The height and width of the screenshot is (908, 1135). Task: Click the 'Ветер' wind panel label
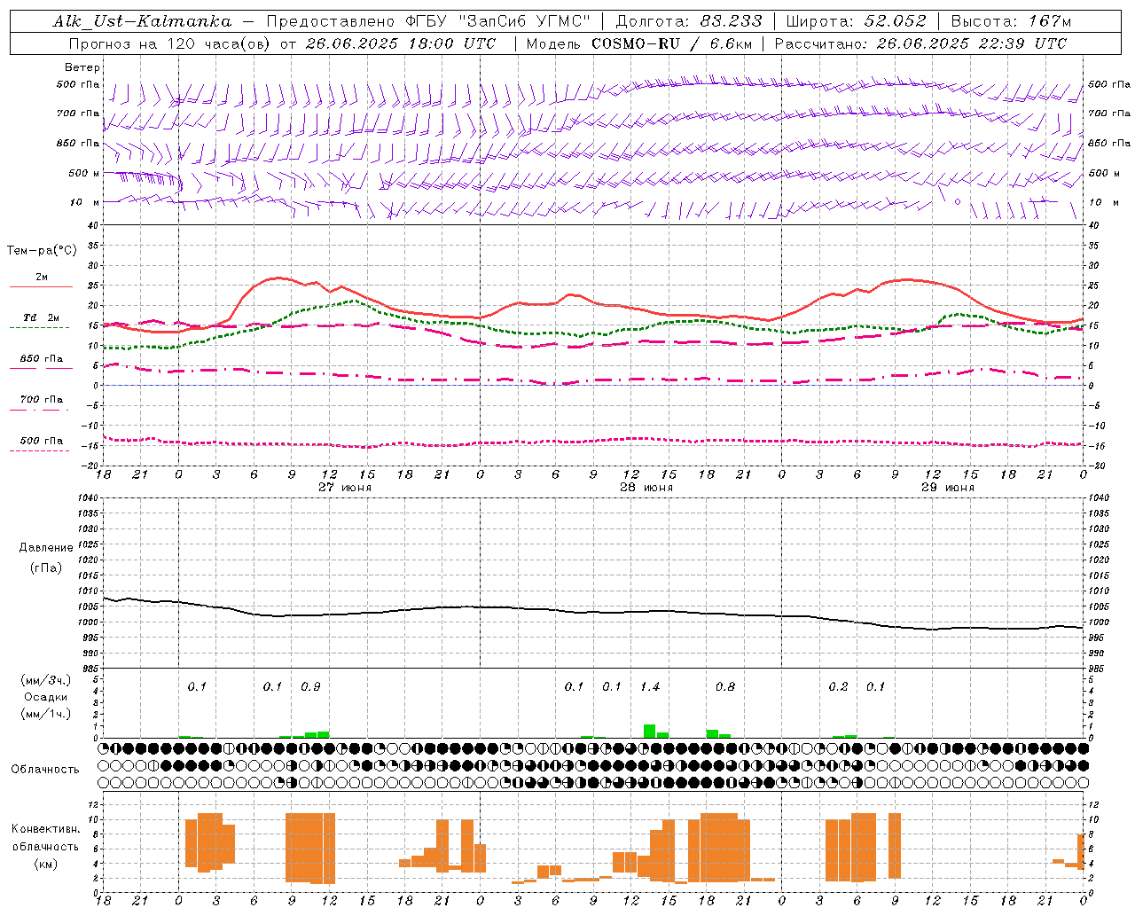pos(82,67)
